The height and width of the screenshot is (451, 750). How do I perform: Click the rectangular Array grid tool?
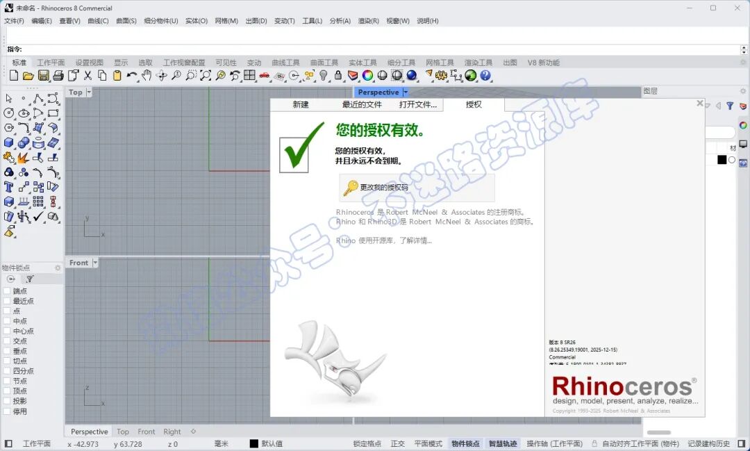pos(38,202)
